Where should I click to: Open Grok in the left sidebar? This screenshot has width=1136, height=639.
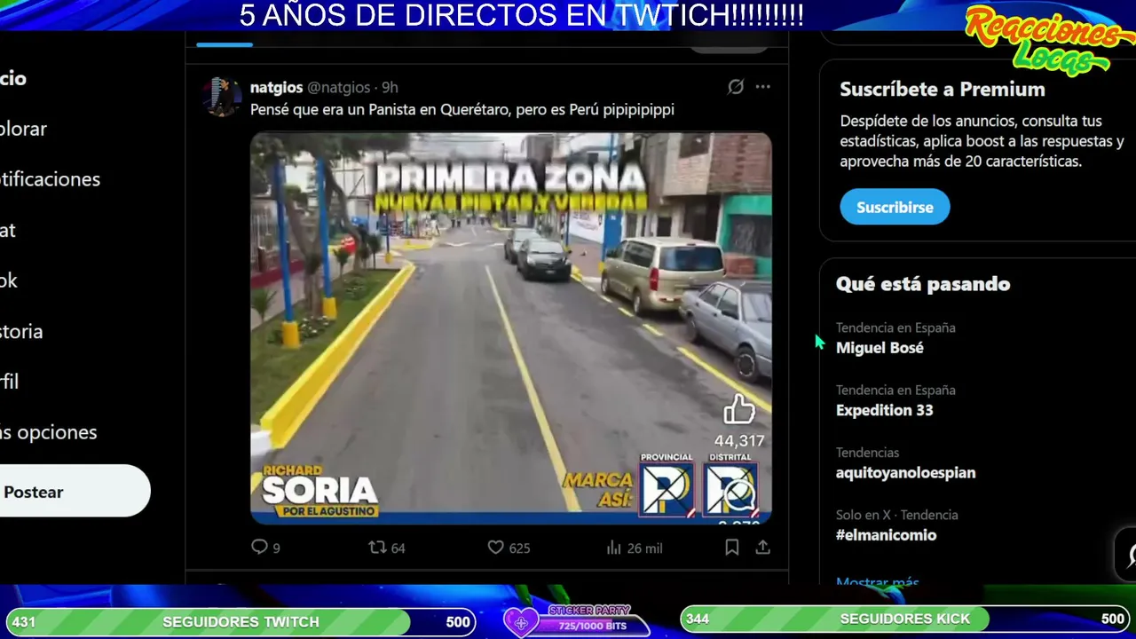point(9,280)
